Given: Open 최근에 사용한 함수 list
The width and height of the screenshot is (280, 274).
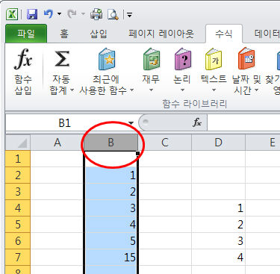Looking at the screenshot, I should pyautogui.click(x=107, y=72).
